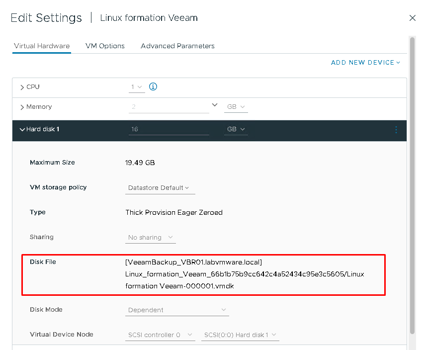The width and height of the screenshot is (425, 350).
Task: Open SCSI controller 0 dropdown
Action: coord(160,335)
